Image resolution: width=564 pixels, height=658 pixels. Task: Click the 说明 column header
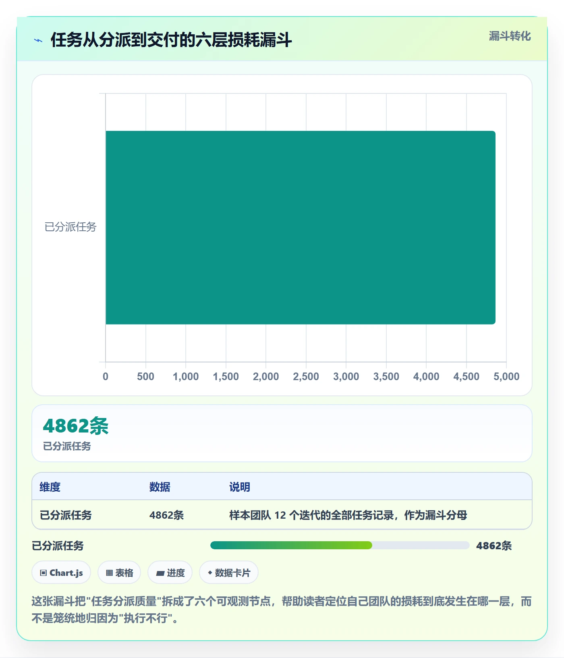pyautogui.click(x=240, y=487)
